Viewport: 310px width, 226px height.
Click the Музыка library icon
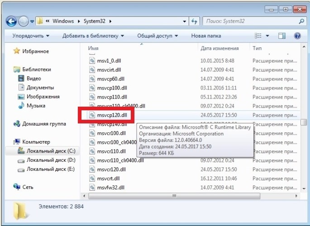(21, 105)
